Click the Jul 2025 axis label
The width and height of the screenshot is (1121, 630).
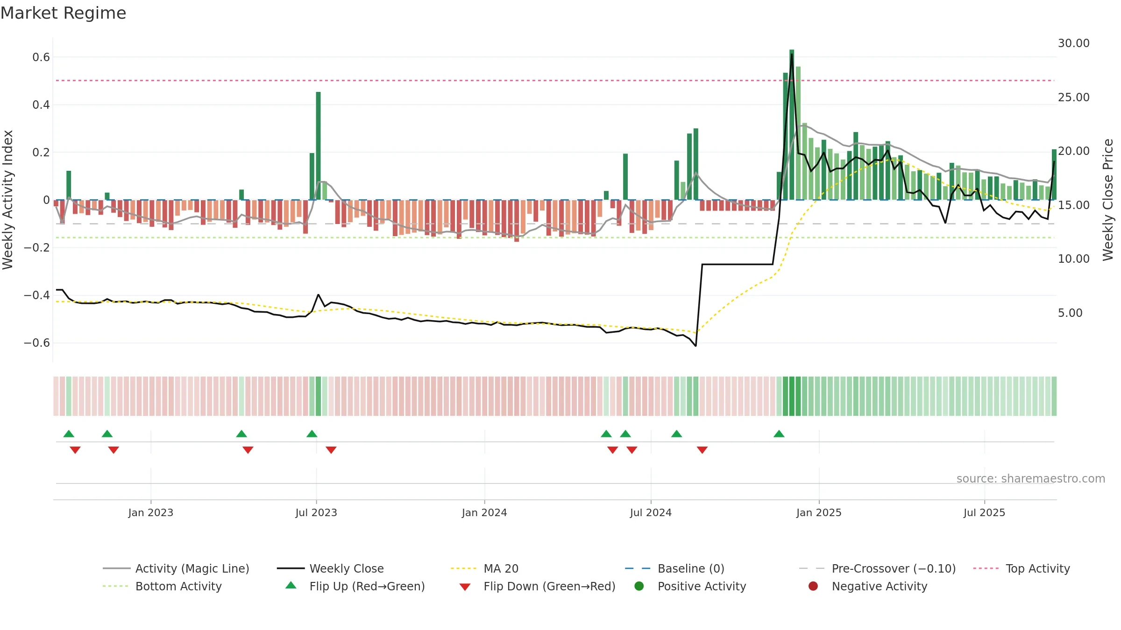(984, 512)
